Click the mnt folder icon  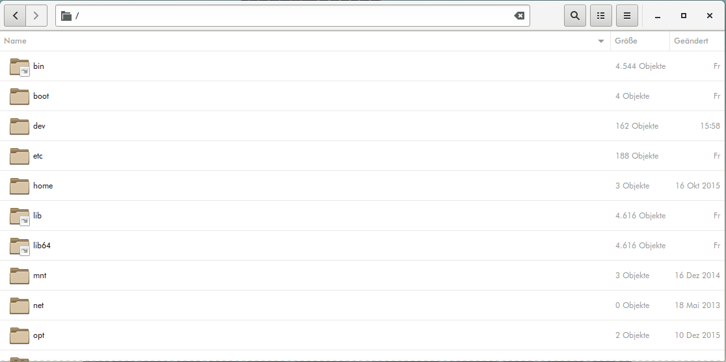pos(20,276)
